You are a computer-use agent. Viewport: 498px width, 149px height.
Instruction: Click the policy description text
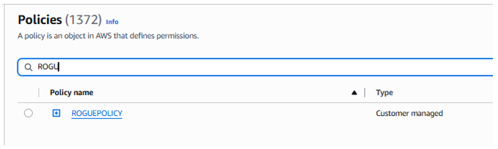click(x=108, y=36)
